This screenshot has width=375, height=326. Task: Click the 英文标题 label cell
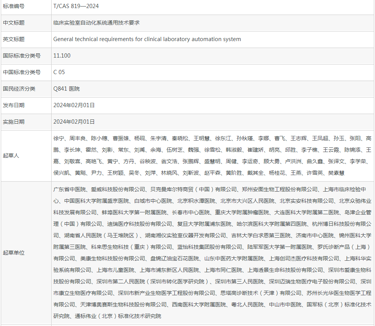click(26, 39)
